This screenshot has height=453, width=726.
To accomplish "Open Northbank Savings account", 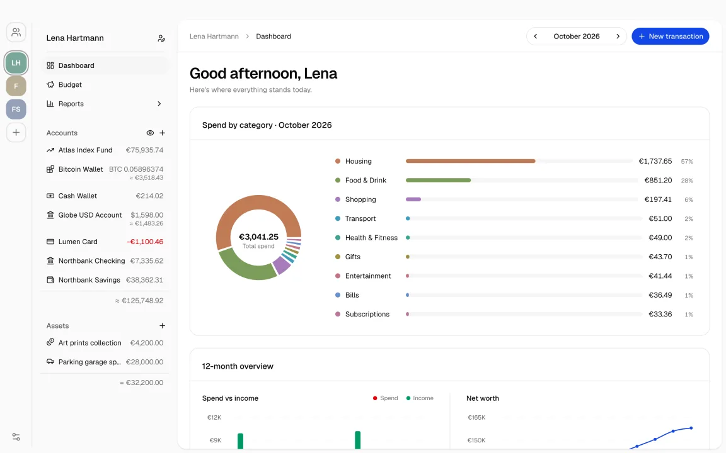I will pos(105,280).
